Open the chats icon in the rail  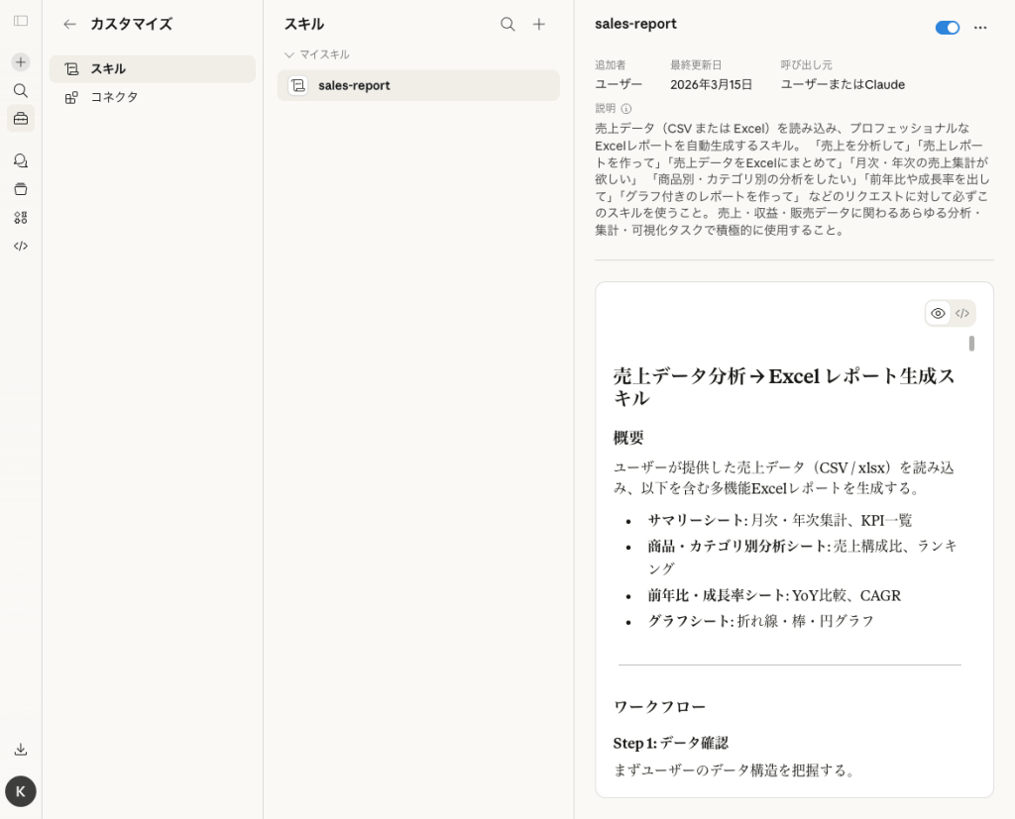pos(21,160)
